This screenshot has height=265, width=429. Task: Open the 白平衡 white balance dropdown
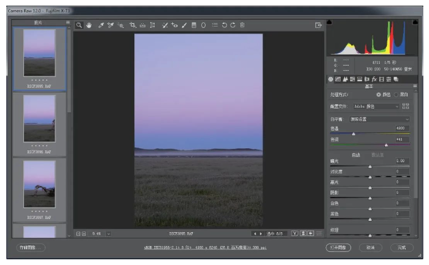[x=380, y=119]
